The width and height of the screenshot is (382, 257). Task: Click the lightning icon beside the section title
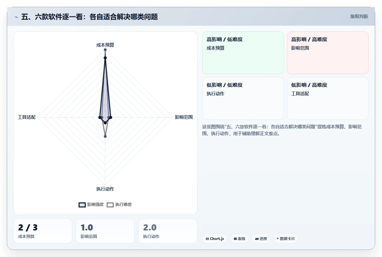(16, 17)
